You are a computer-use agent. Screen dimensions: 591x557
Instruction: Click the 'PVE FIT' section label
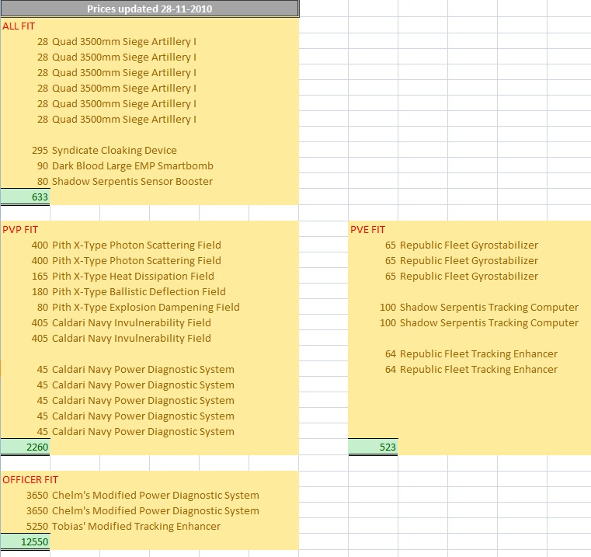(368, 230)
